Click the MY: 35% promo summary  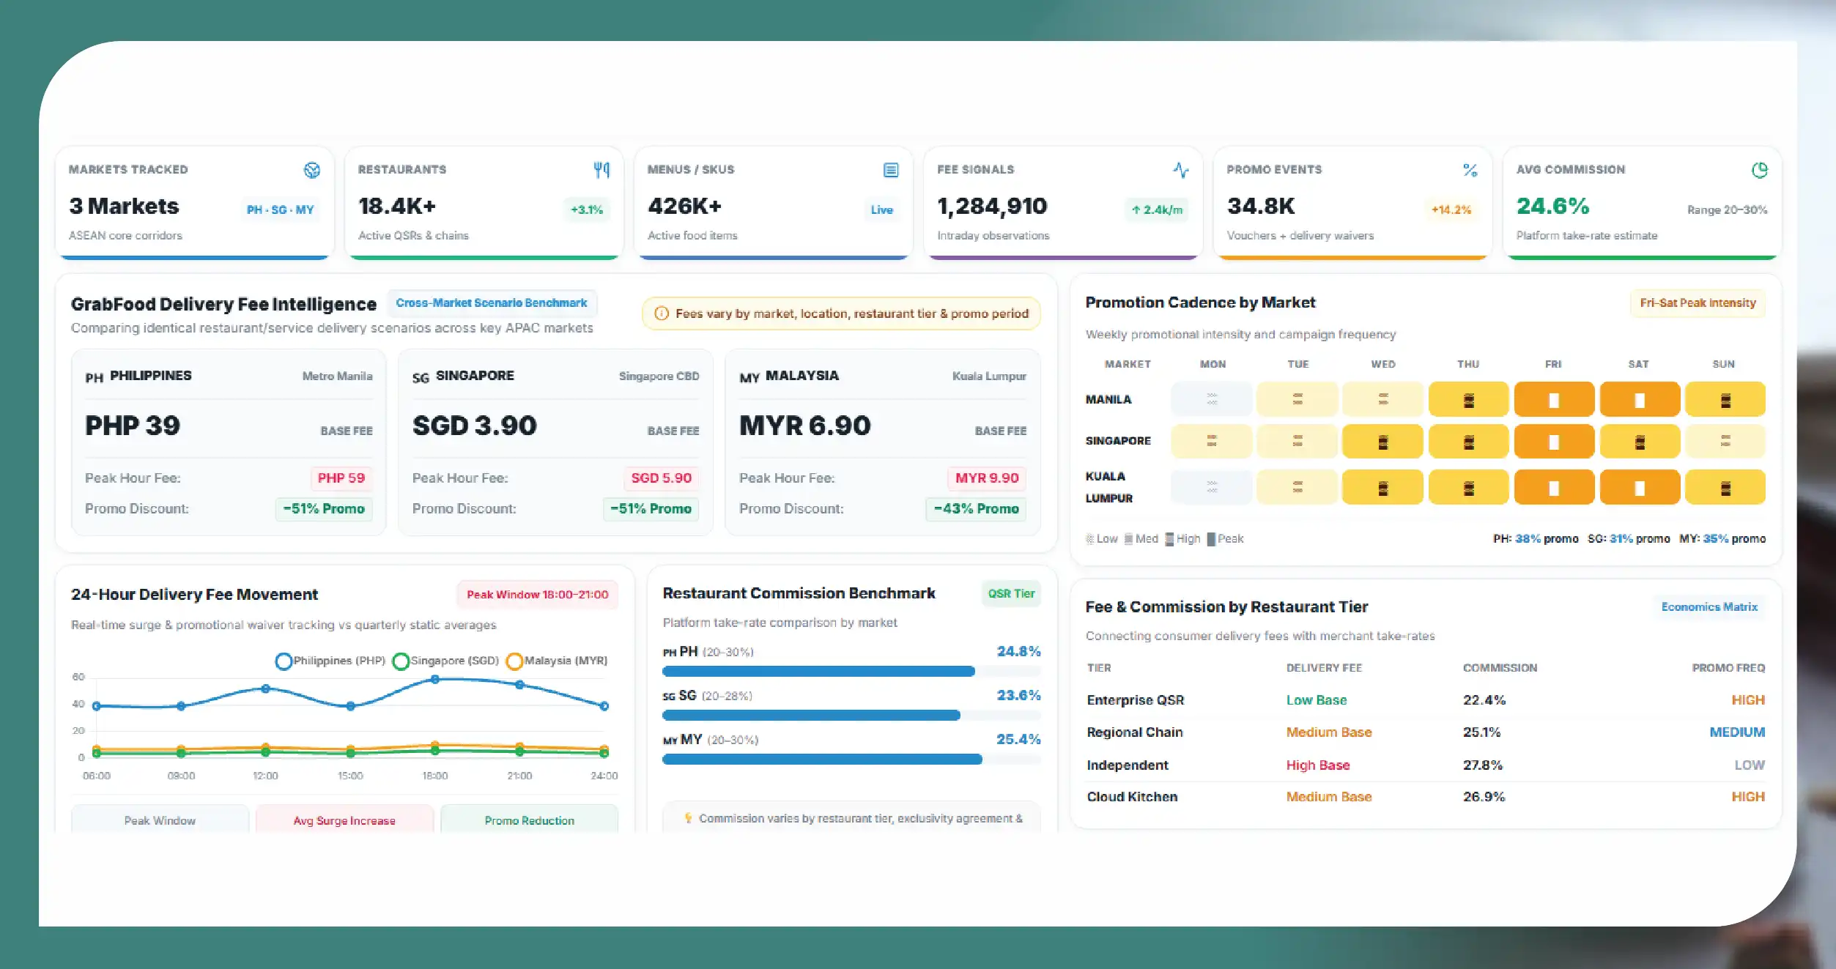pos(1722,539)
